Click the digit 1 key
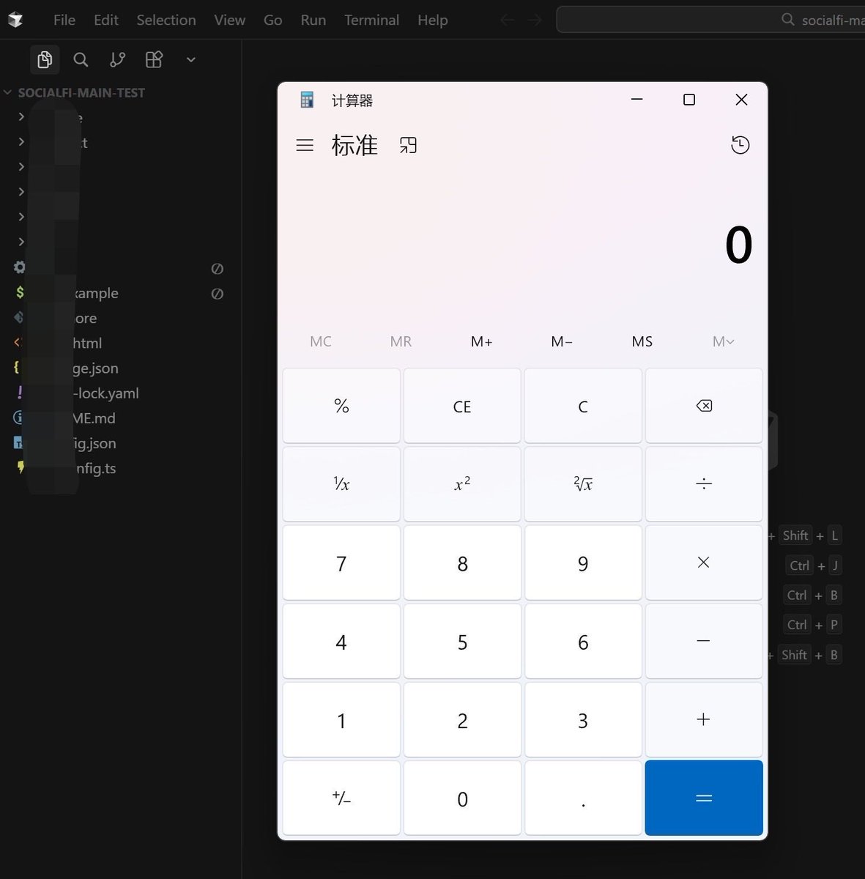 tap(341, 719)
